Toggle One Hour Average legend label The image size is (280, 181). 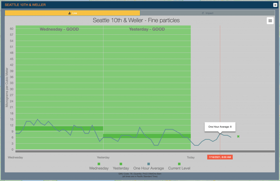point(148,168)
